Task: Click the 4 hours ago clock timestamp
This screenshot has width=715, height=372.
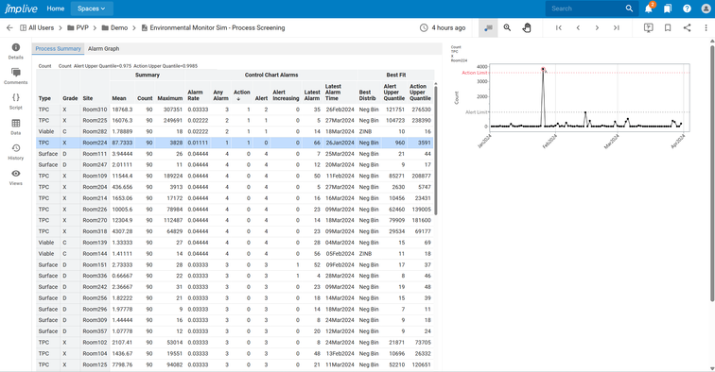Action: (x=443, y=27)
